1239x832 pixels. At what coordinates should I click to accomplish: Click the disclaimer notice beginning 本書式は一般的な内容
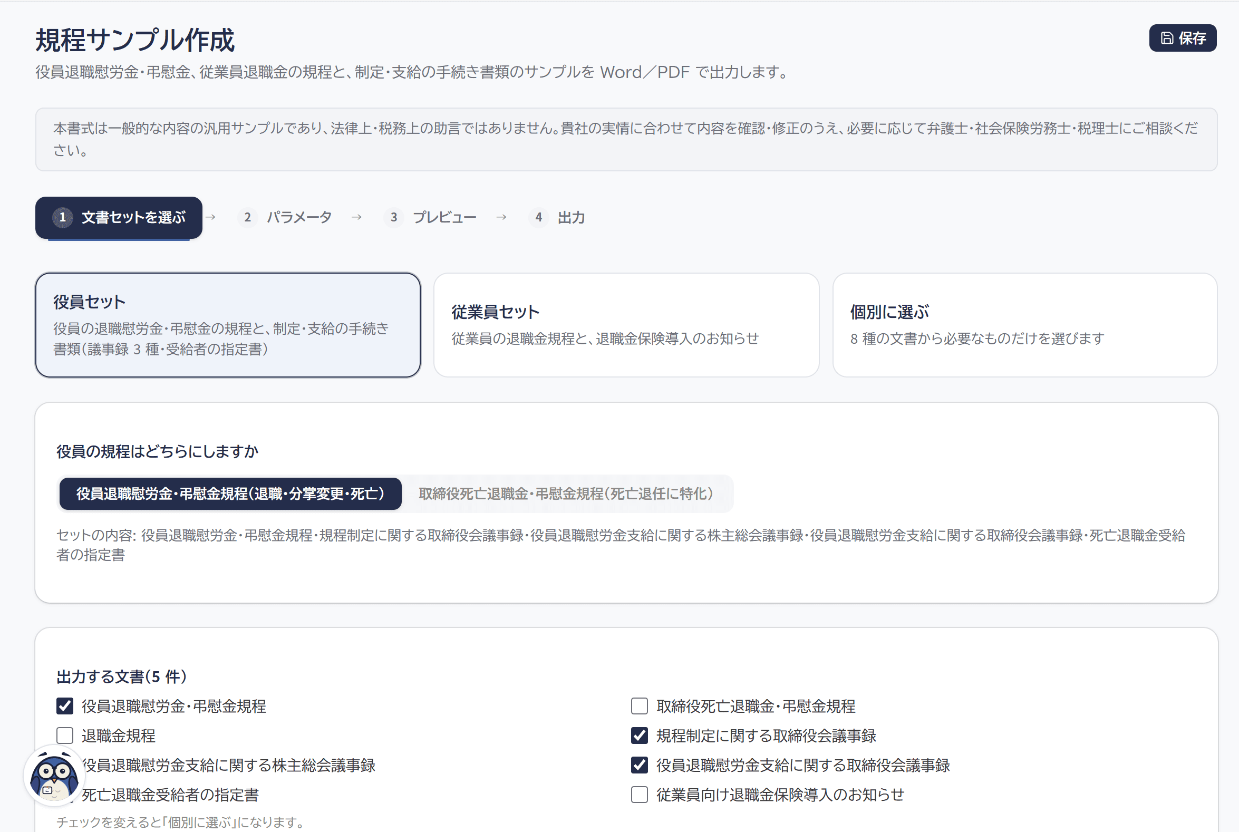coord(627,140)
